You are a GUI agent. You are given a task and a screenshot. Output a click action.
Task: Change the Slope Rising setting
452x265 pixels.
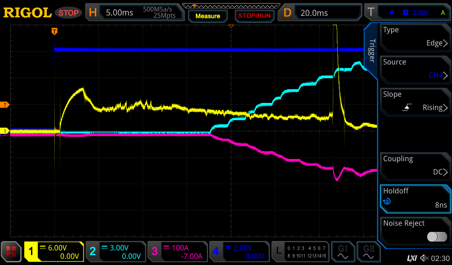click(415, 102)
